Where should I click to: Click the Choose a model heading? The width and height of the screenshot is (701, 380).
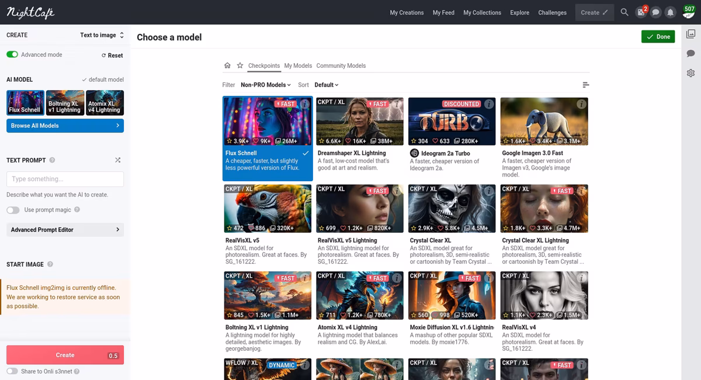click(x=169, y=37)
